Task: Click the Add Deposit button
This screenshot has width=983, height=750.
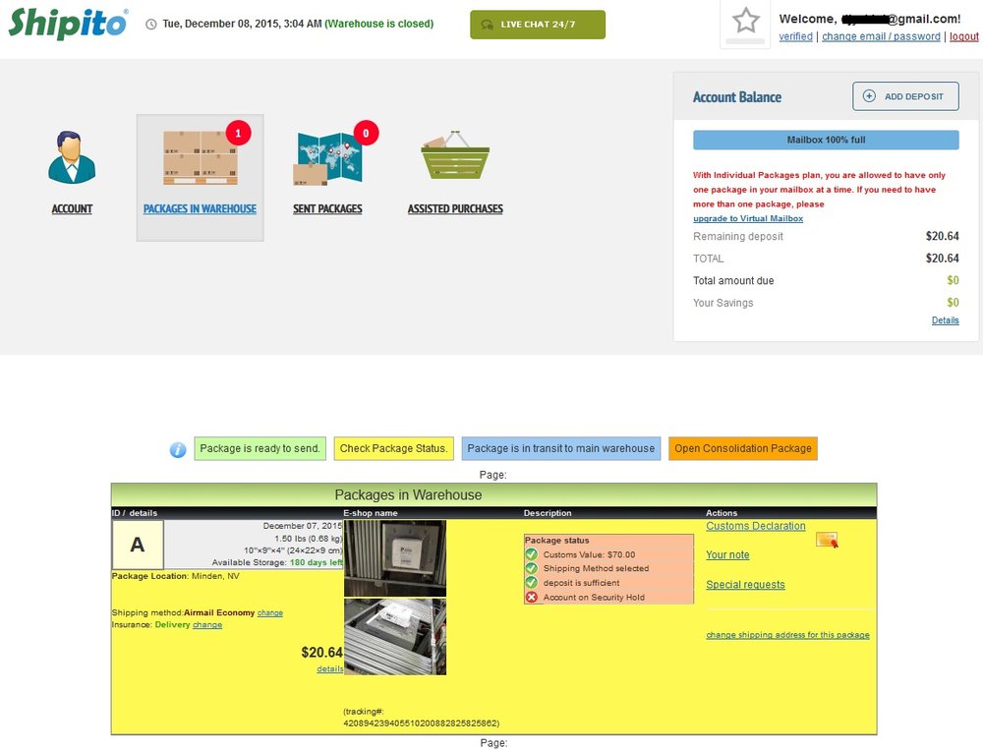Action: pos(905,96)
